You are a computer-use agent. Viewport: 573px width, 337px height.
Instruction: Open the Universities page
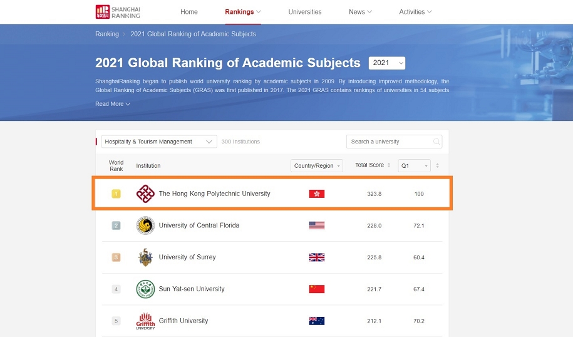tap(305, 12)
